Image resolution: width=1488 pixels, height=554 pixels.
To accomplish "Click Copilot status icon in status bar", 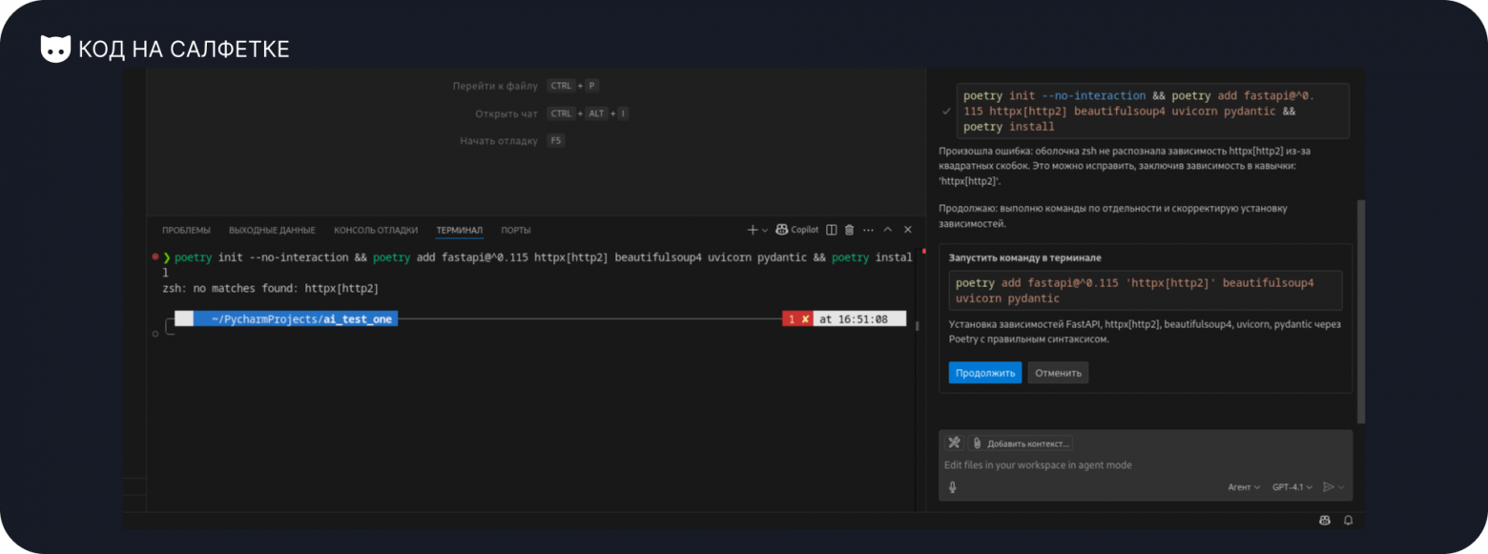I will (1324, 521).
